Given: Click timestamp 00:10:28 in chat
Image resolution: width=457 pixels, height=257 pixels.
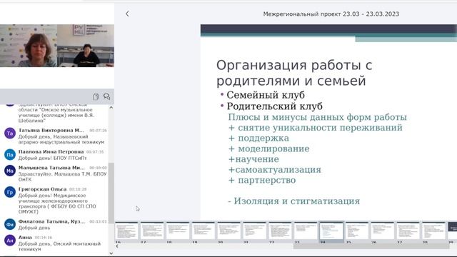Looking at the screenshot, I should [78, 189].
